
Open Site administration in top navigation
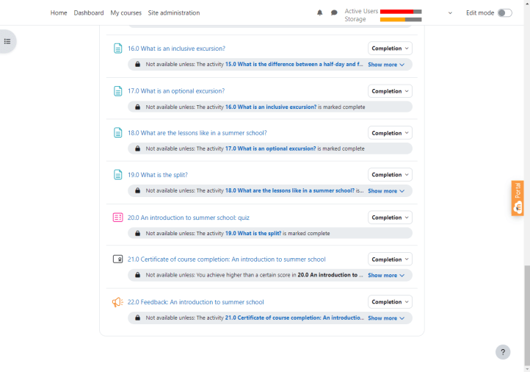[174, 12]
